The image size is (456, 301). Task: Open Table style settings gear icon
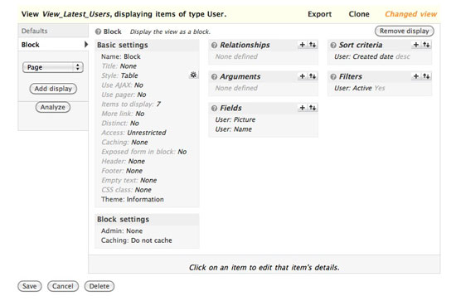(x=193, y=75)
